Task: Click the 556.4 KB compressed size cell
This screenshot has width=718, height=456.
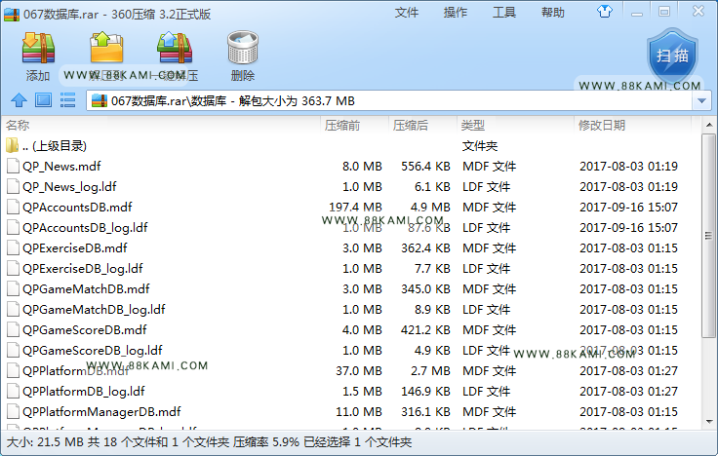Action: pyautogui.click(x=426, y=167)
